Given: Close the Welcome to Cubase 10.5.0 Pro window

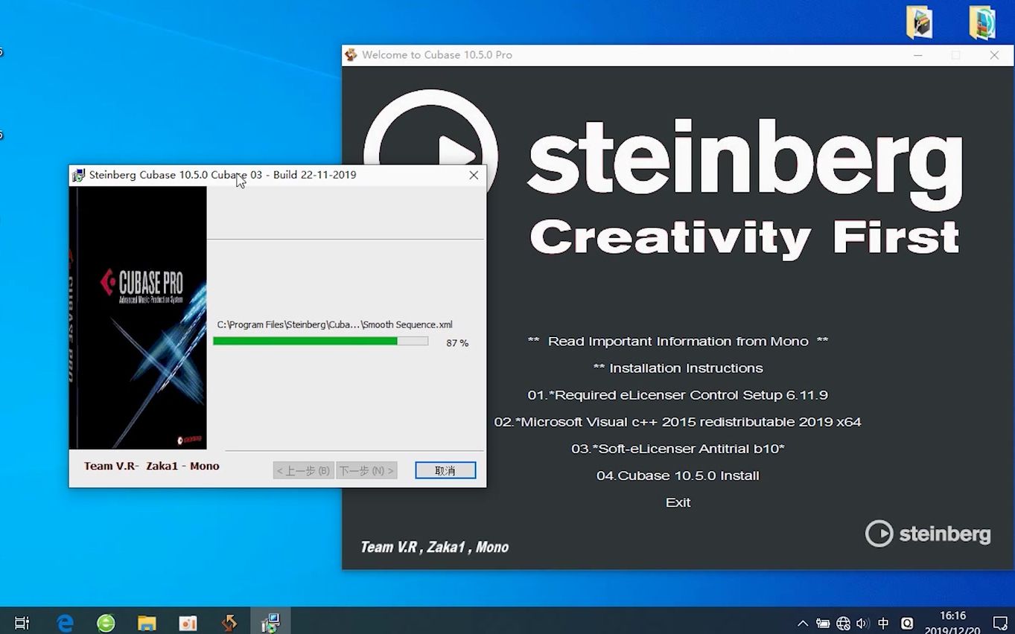Looking at the screenshot, I should (x=994, y=55).
